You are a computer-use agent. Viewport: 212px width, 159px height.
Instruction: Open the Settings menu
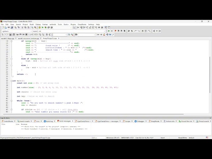pos(91,25)
